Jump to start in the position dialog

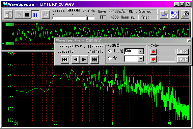click(x=65, y=59)
